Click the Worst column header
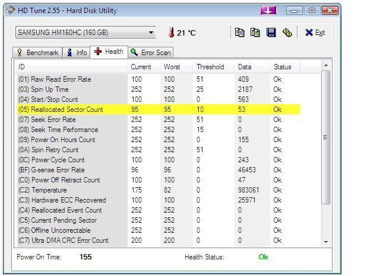The height and width of the screenshot is (276, 380). click(x=177, y=67)
